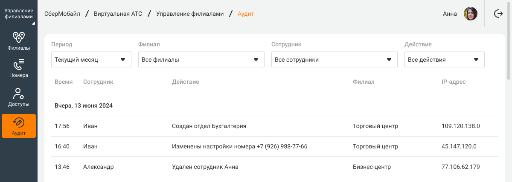512x182 pixels.
Task: Click the Аудит breadcrumb item
Action: pos(246,14)
